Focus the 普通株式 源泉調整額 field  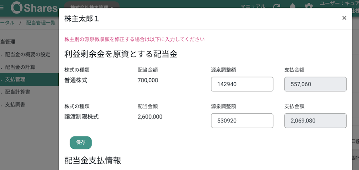click(242, 84)
